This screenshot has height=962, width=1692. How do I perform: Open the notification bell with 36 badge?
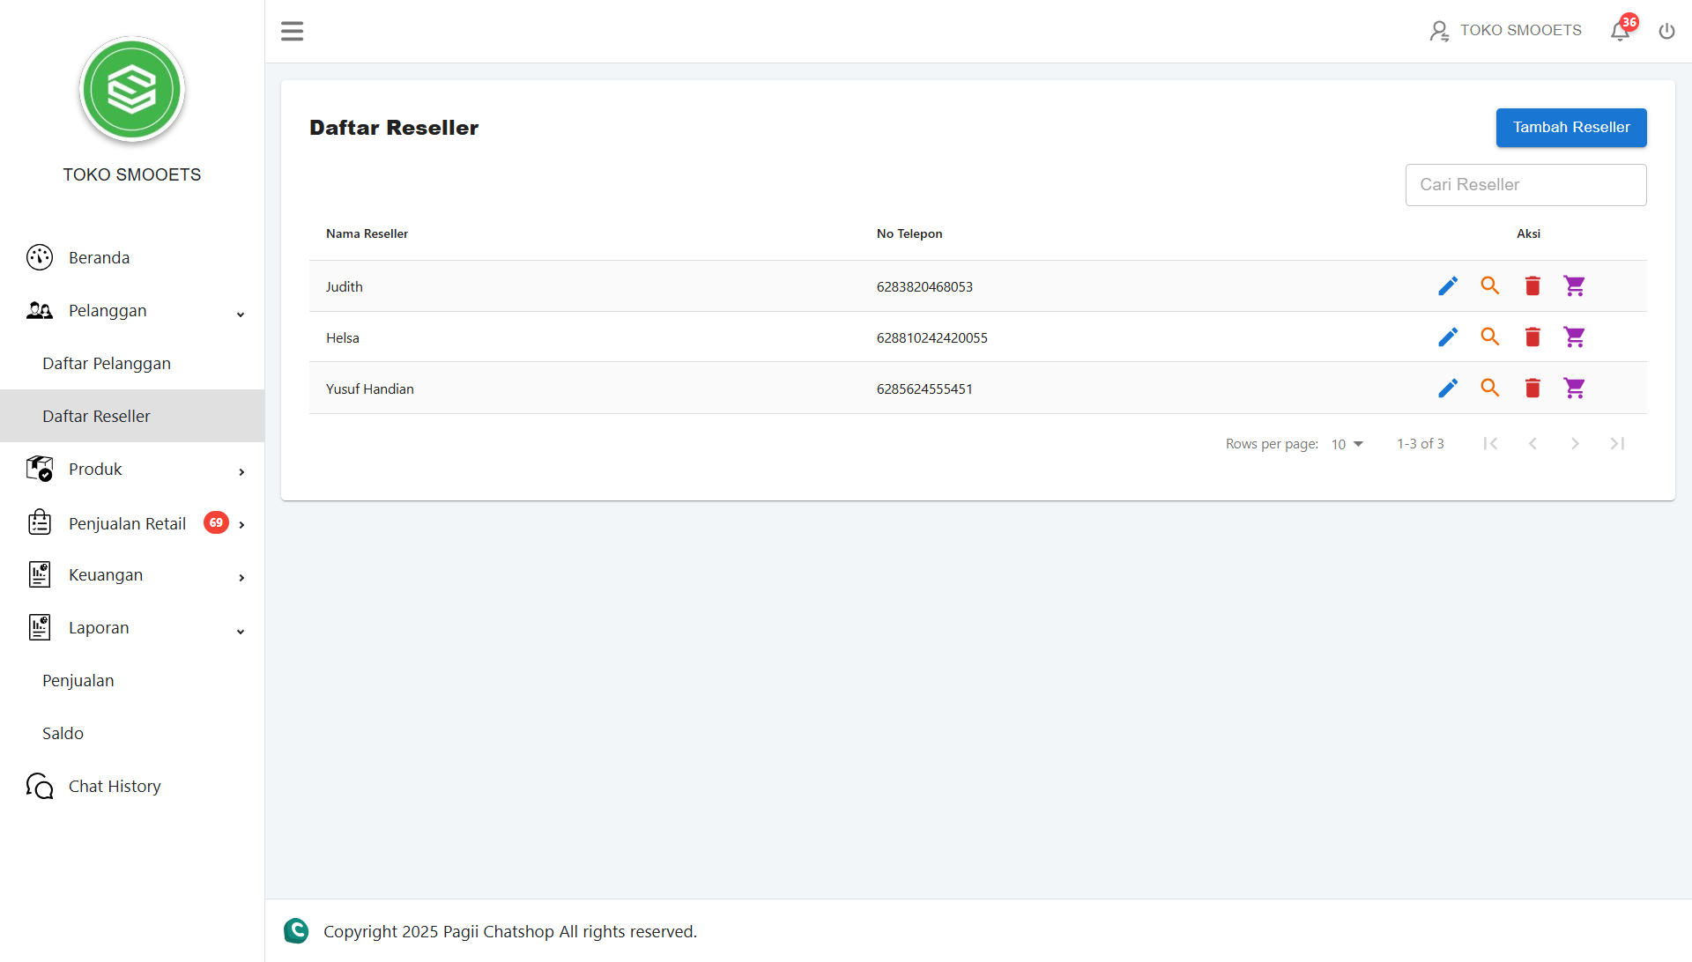pyautogui.click(x=1620, y=32)
